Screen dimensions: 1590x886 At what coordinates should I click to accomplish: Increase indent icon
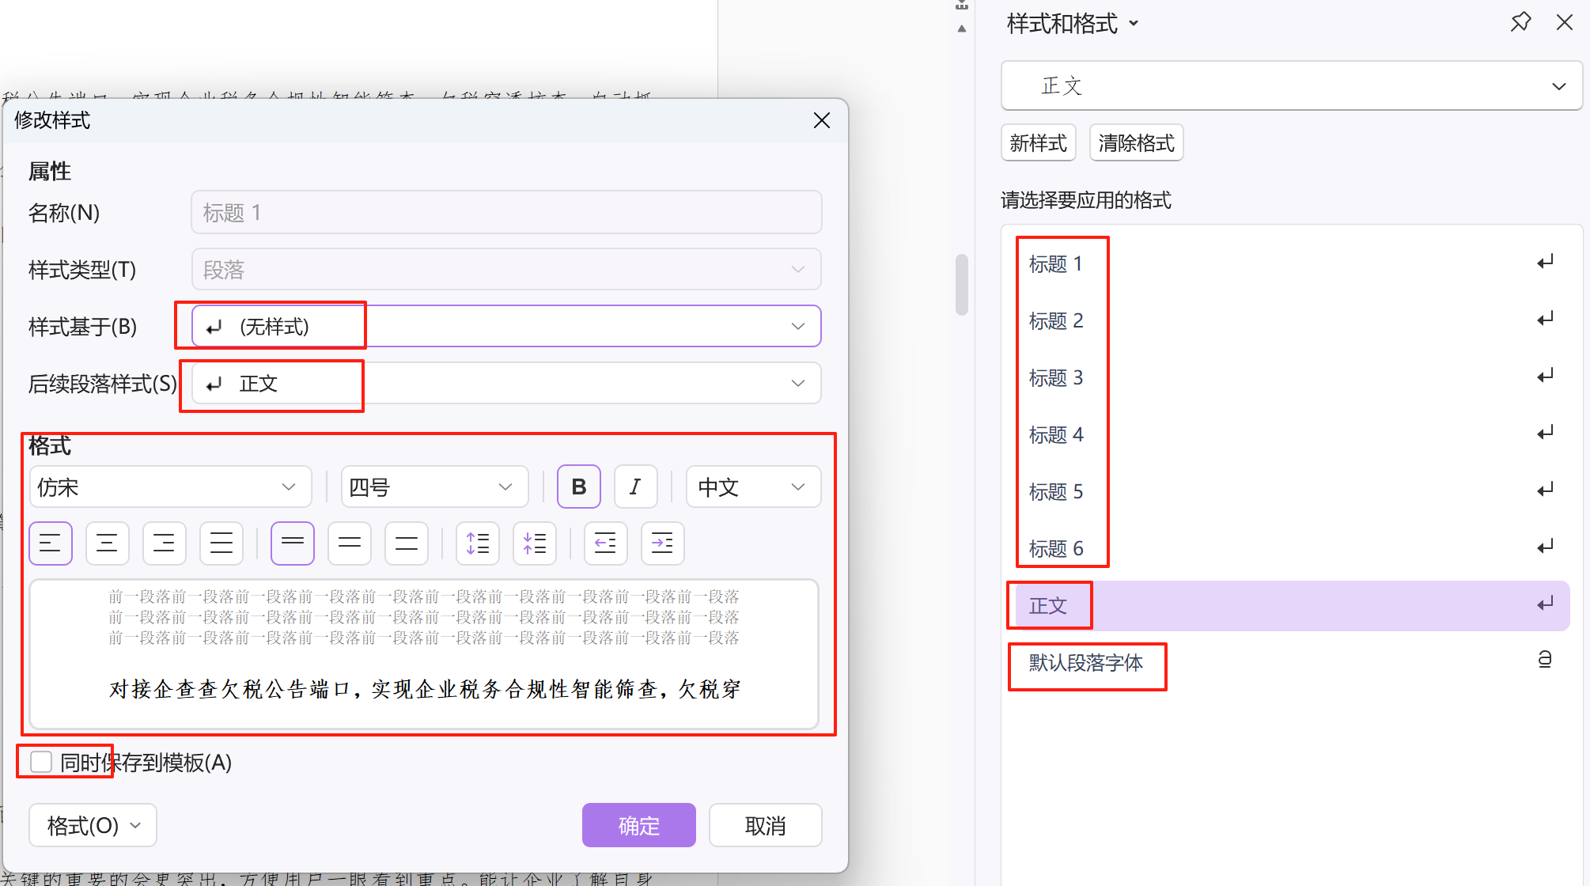[662, 543]
